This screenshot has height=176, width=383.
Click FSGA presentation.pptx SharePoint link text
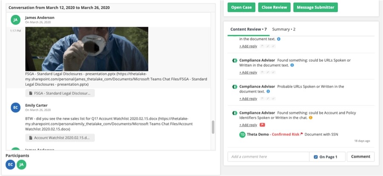click(x=116, y=79)
